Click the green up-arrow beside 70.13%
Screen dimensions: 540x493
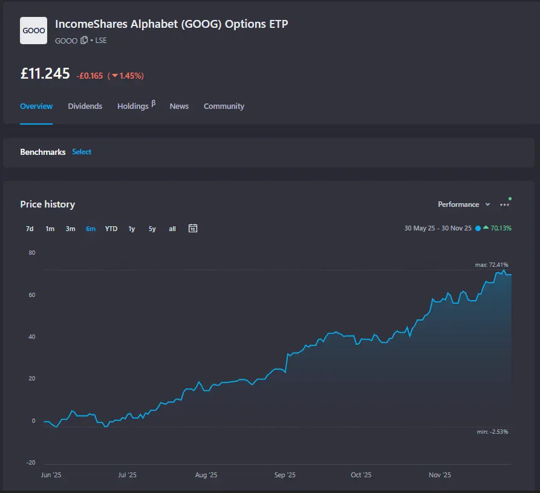[486, 228]
